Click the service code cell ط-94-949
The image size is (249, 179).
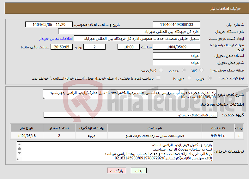coord(218,136)
